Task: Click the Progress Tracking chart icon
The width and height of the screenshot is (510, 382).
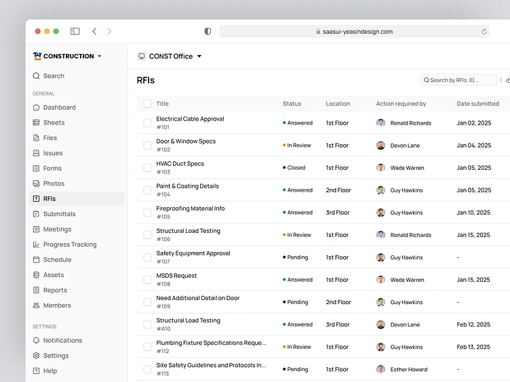Action: 36,245
